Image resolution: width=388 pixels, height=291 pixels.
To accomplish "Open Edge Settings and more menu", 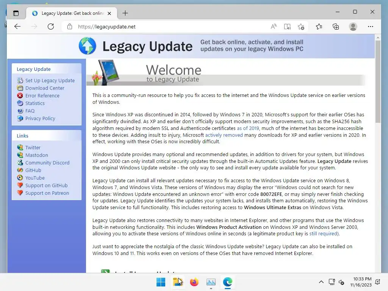I will (x=371, y=27).
